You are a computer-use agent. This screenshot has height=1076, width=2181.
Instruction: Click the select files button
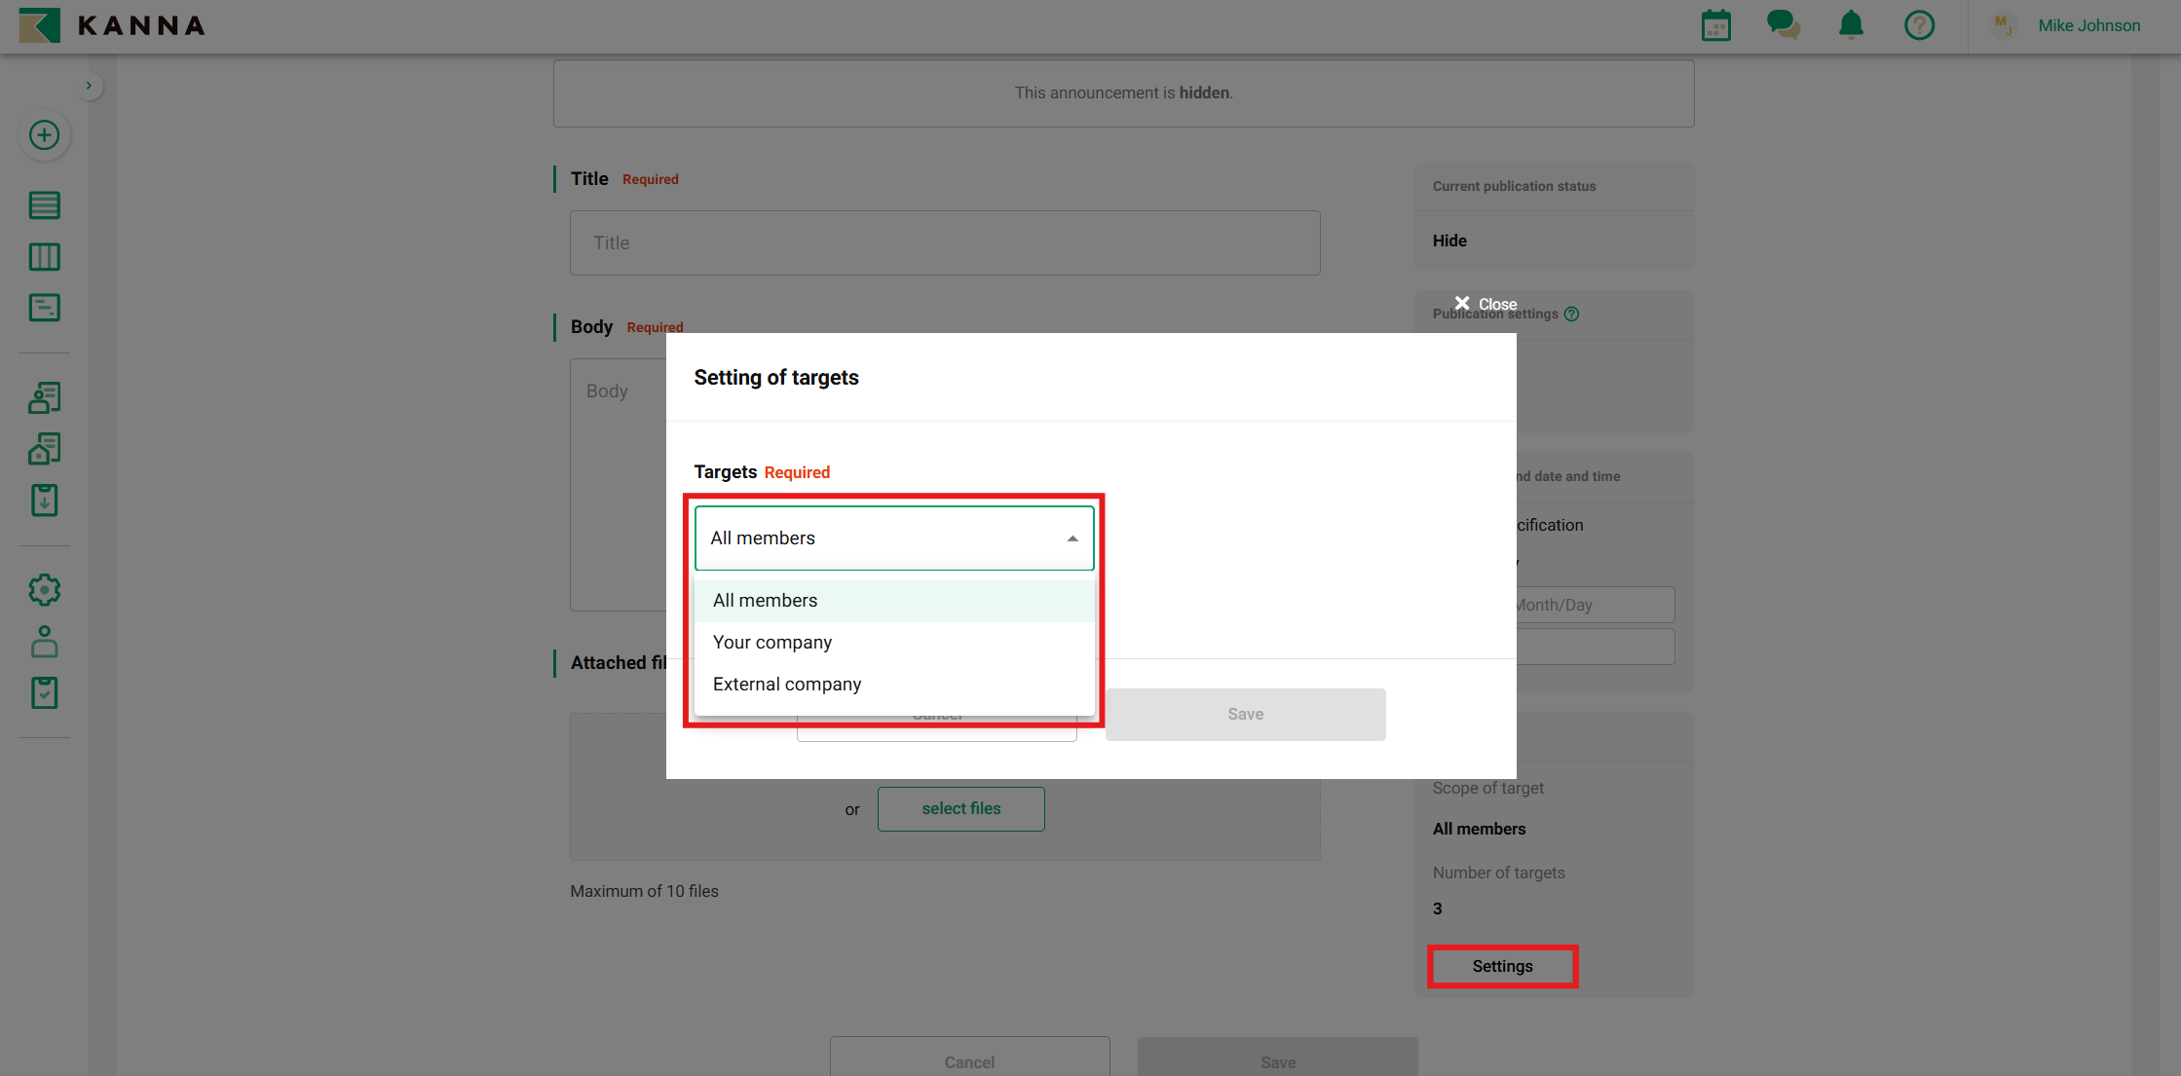tap(960, 809)
